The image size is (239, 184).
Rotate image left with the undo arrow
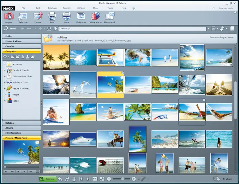60,179
